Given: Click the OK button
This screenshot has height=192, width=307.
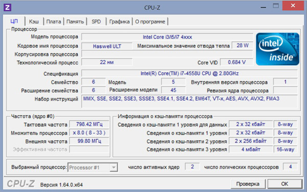Looking at the screenshot, I should [x=284, y=184].
